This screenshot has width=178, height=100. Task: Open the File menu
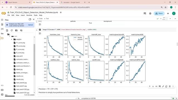(9, 15)
